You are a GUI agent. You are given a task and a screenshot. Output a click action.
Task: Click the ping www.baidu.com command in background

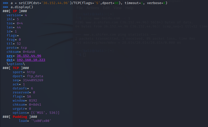107,18
